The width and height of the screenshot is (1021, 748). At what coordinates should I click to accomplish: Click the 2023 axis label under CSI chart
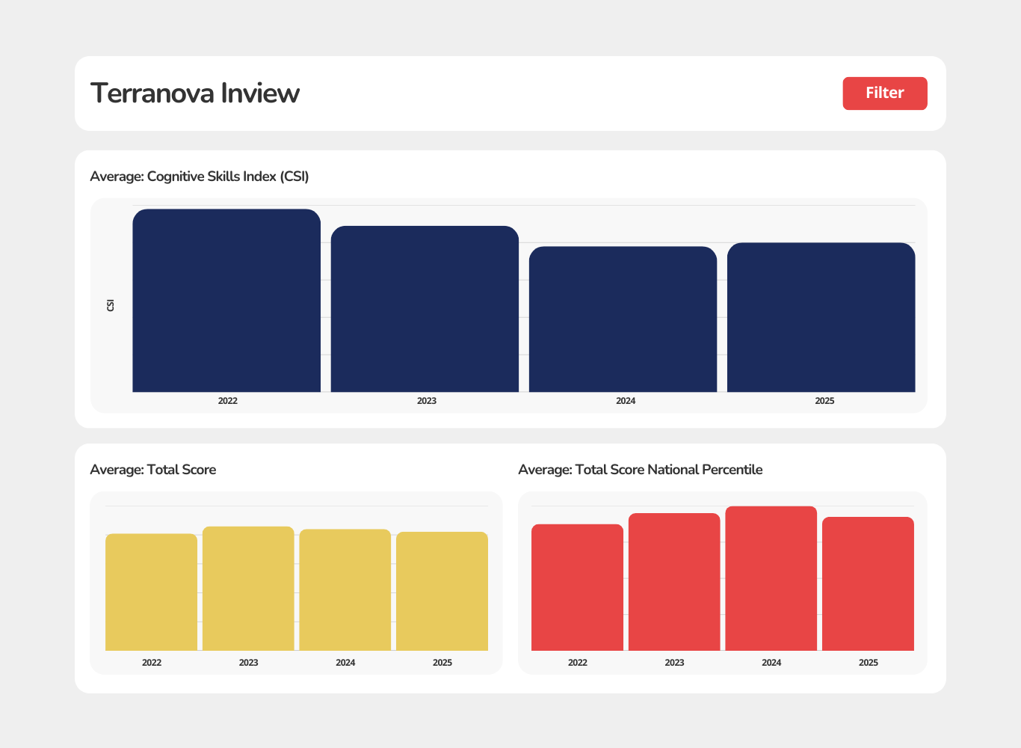[x=427, y=401]
